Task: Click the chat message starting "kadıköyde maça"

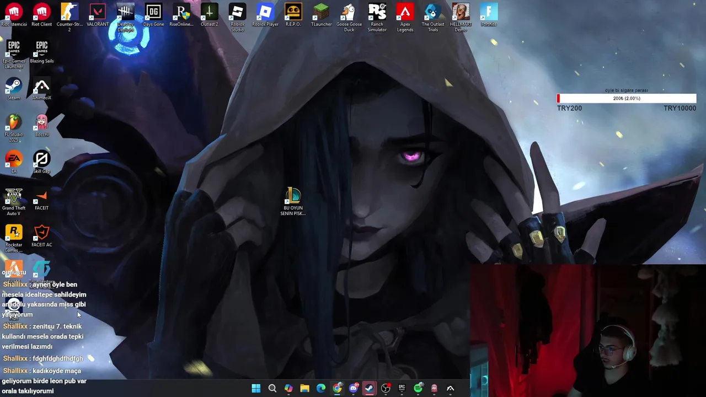Action: pyautogui.click(x=44, y=380)
